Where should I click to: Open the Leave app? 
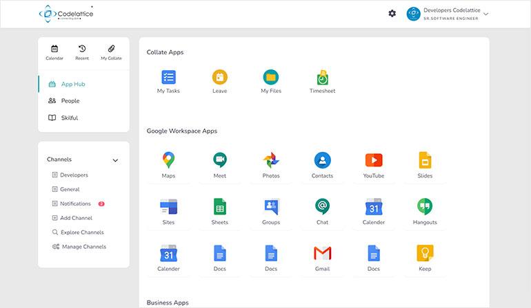pyautogui.click(x=220, y=81)
